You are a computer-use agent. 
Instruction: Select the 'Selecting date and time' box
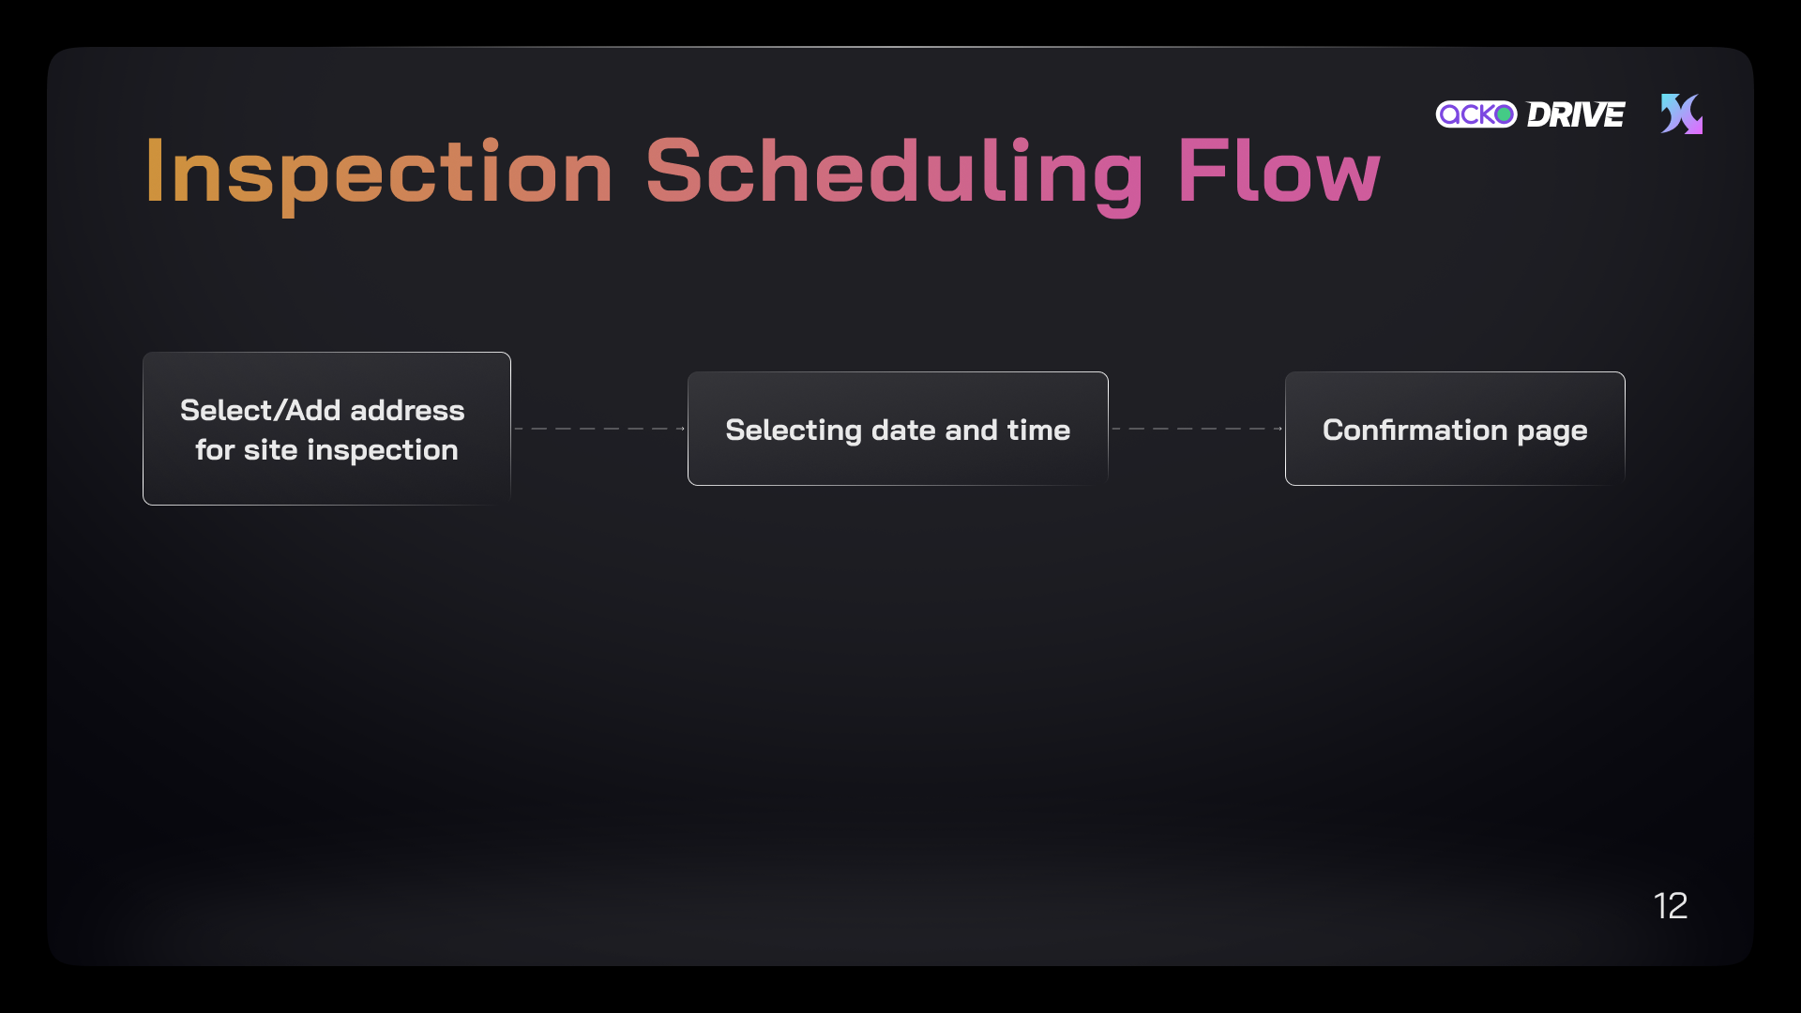pos(898,429)
